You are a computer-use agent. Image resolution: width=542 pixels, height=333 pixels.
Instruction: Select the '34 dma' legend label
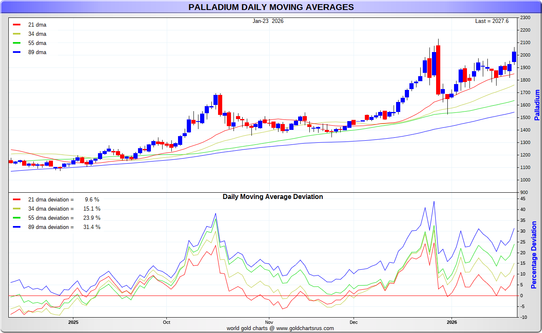point(37,34)
